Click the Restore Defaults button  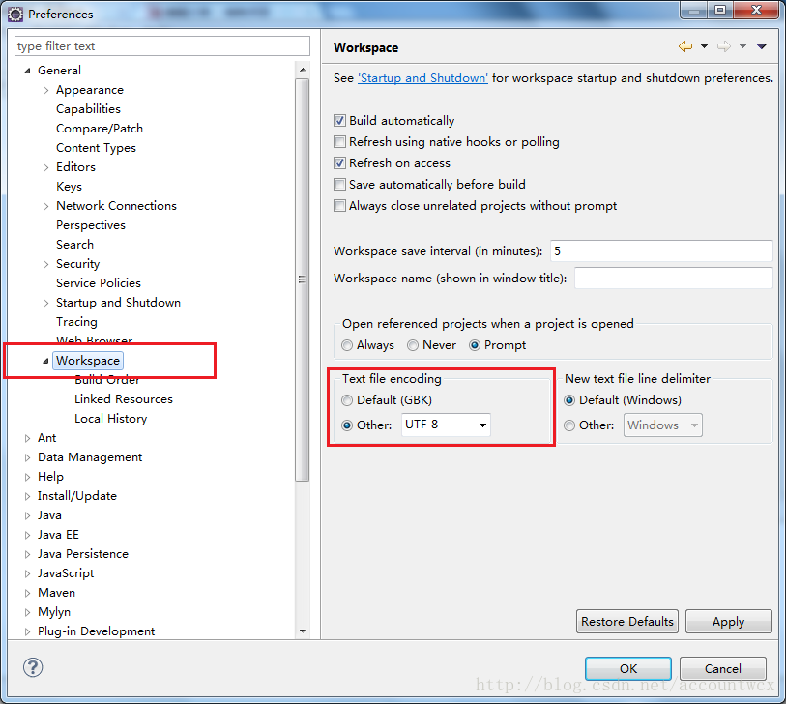coord(627,621)
